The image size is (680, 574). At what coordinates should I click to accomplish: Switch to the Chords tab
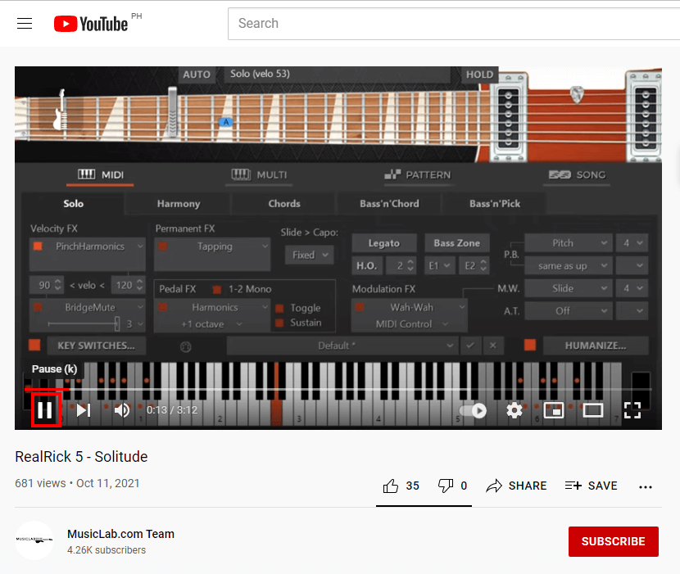coord(284,204)
